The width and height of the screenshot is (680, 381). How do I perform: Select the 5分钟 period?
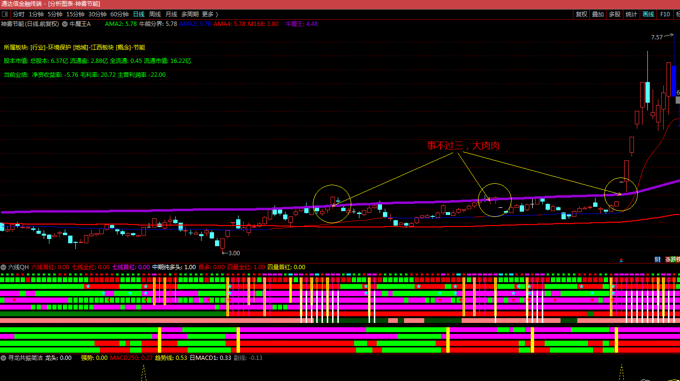(x=55, y=14)
